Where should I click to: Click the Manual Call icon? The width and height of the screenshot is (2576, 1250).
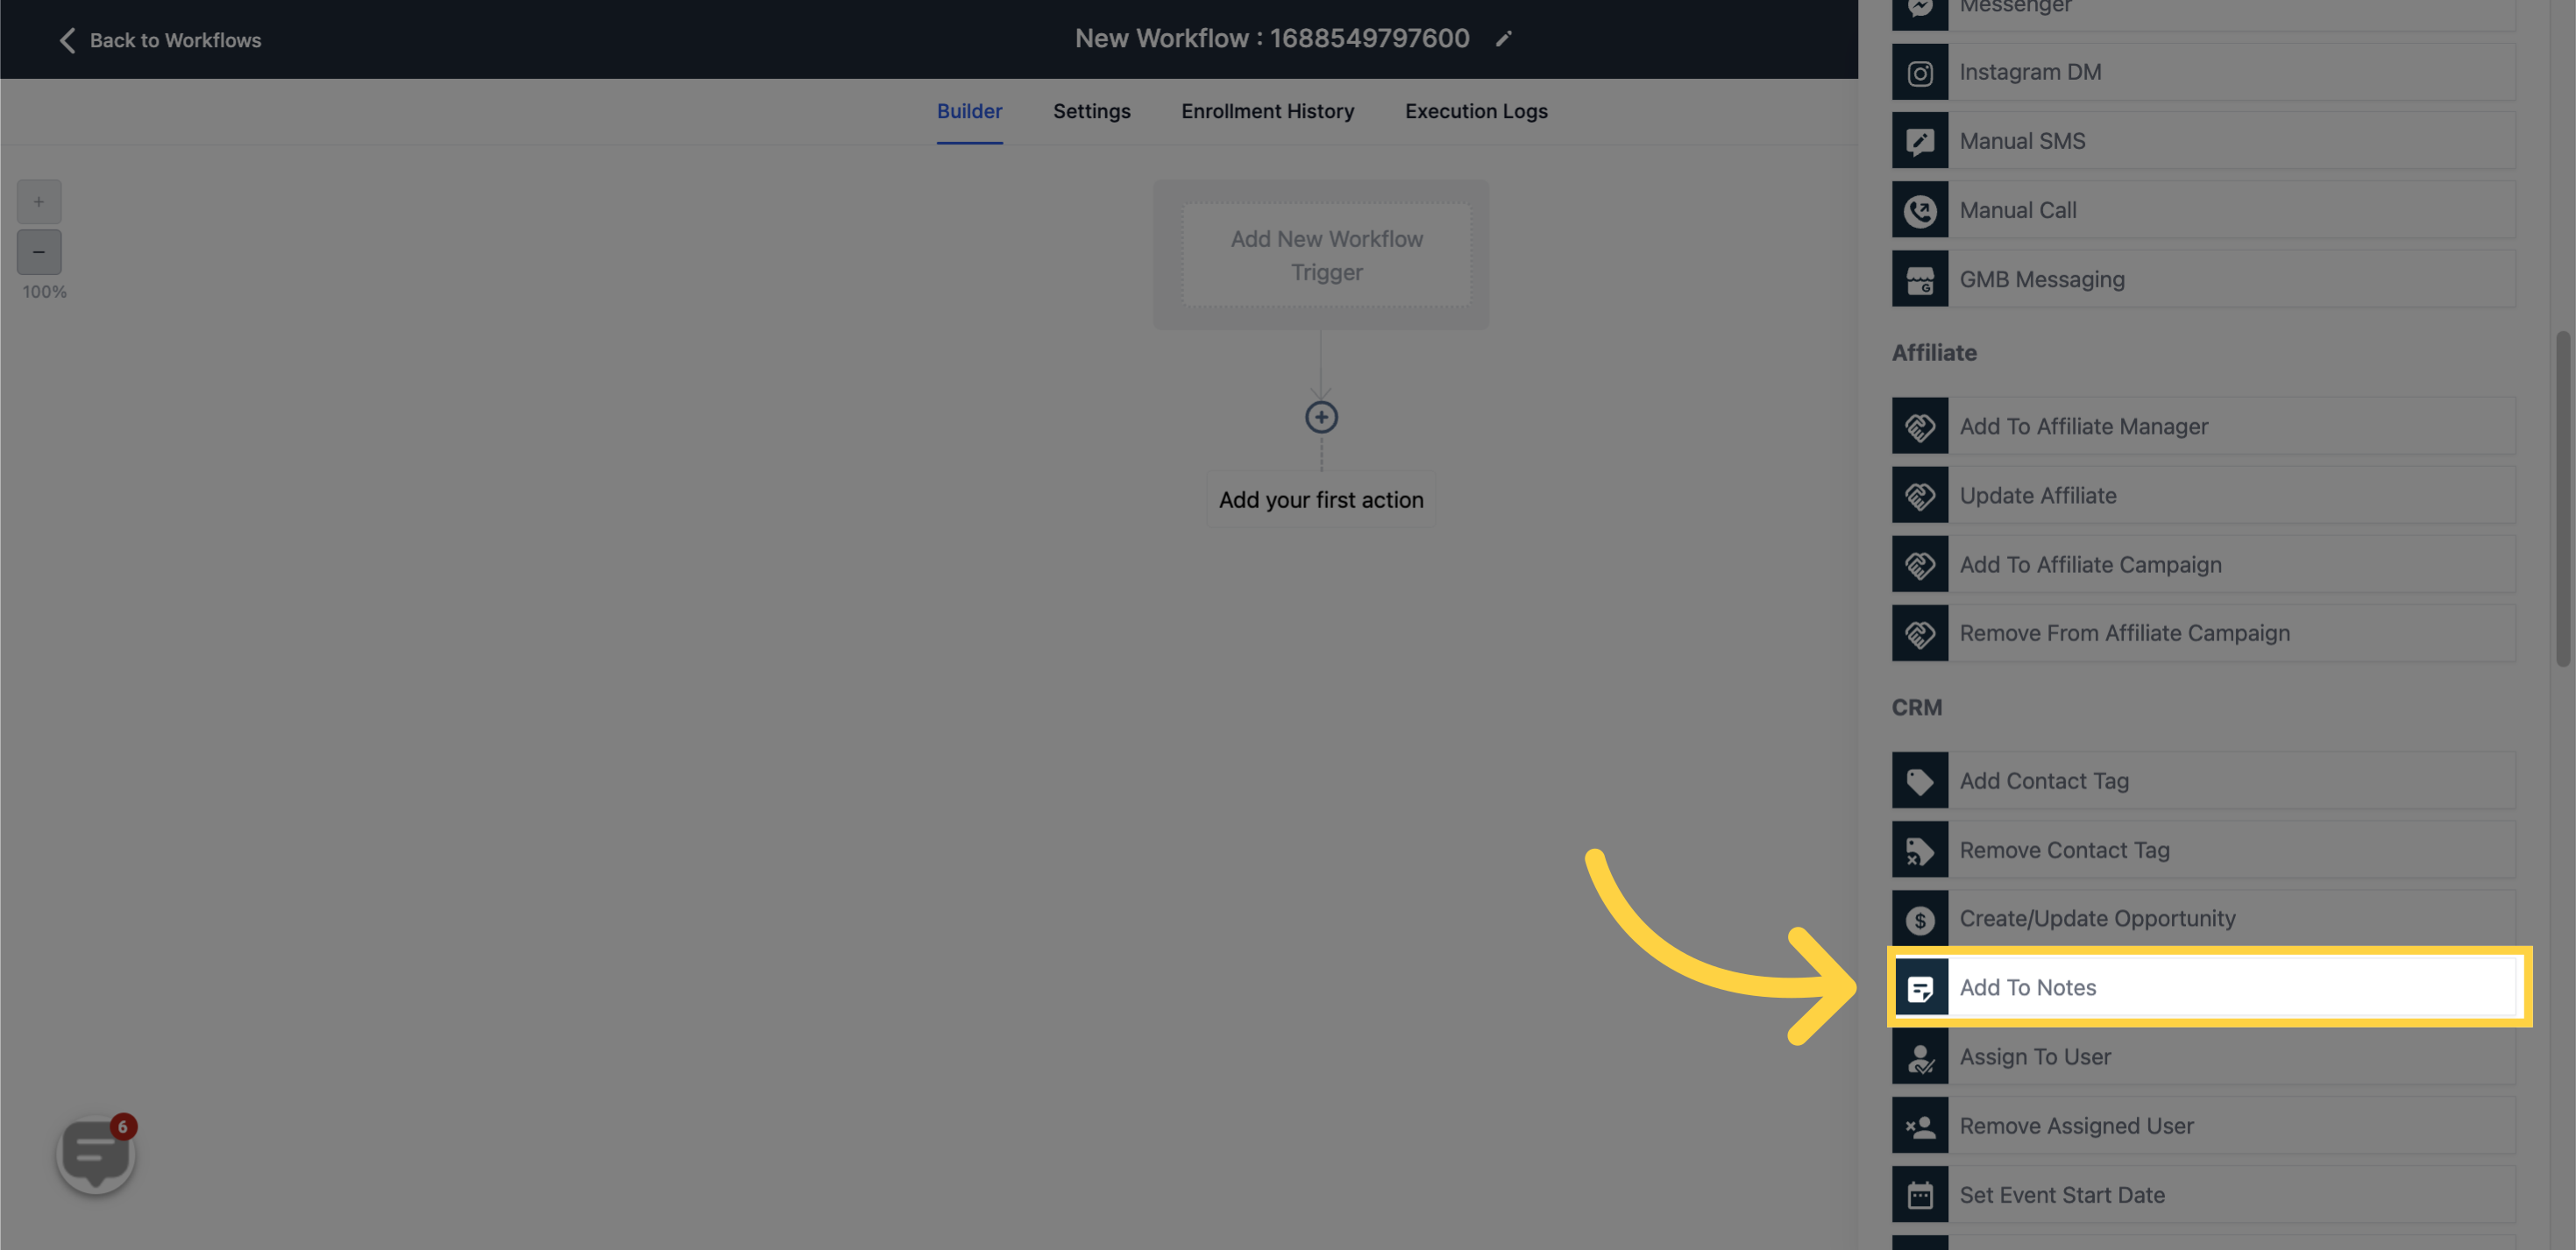point(1920,208)
